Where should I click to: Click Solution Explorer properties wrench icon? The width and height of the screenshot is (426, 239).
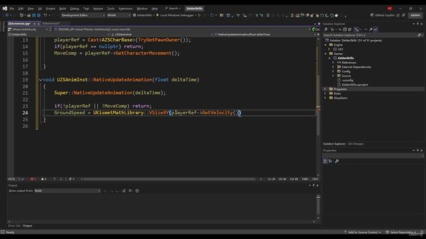pyautogui.click(x=371, y=29)
